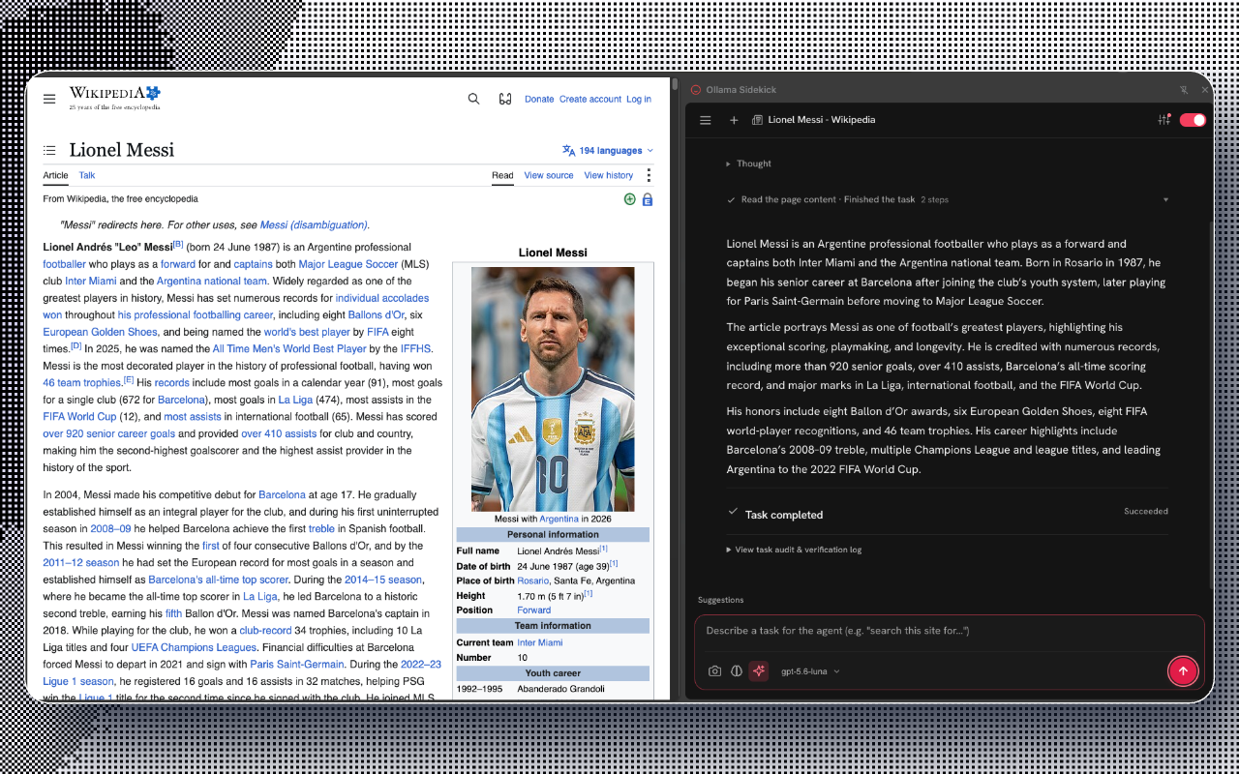The image size is (1239, 774).
Task: Expand View task audit & verification log
Action: pyautogui.click(x=794, y=550)
